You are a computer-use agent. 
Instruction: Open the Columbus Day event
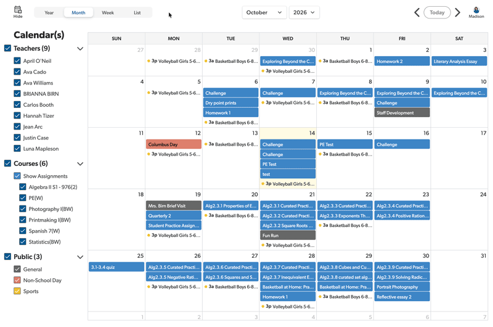tap(174, 144)
